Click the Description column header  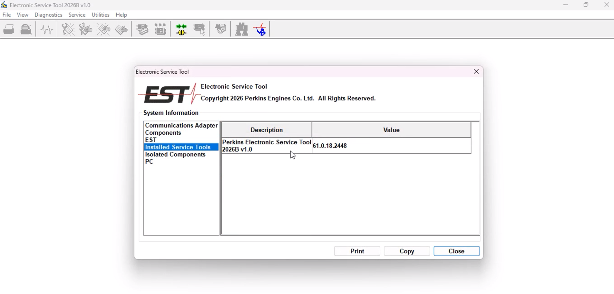click(x=267, y=130)
